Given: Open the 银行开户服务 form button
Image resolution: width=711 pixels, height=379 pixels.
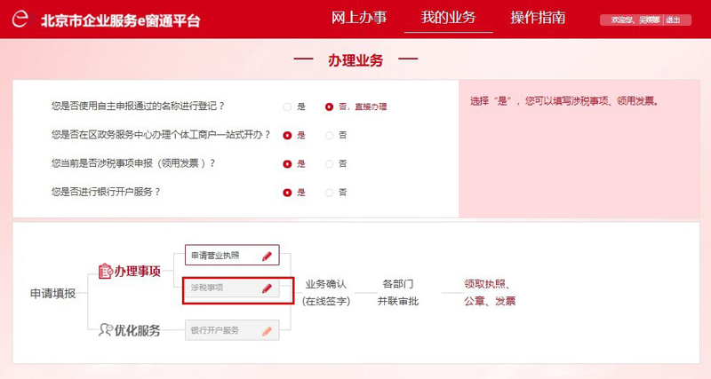Looking at the screenshot, I should coord(222,330).
